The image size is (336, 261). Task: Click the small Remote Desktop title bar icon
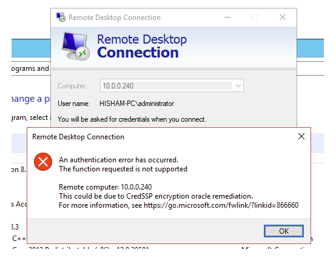click(x=61, y=17)
